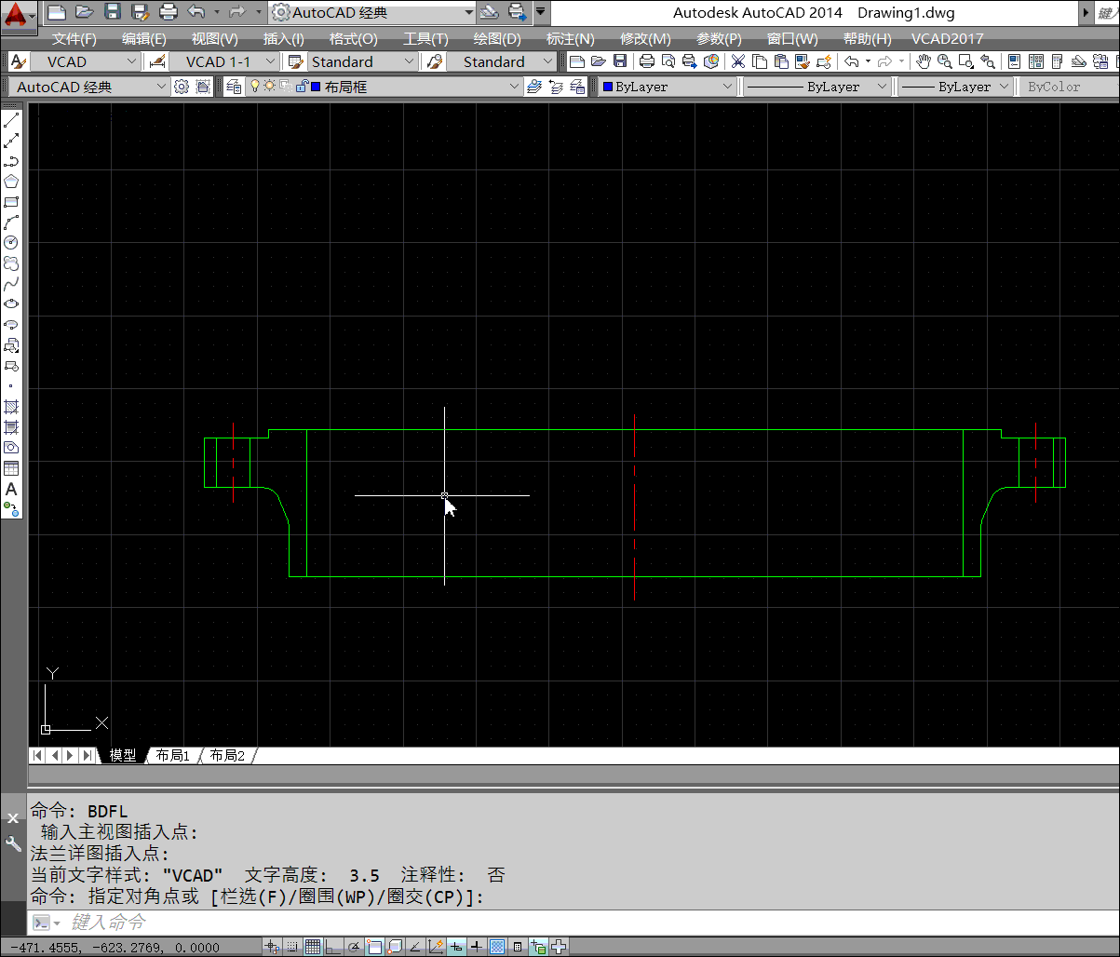Select the Line drawing tool
This screenshot has height=957, width=1120.
pos(11,121)
